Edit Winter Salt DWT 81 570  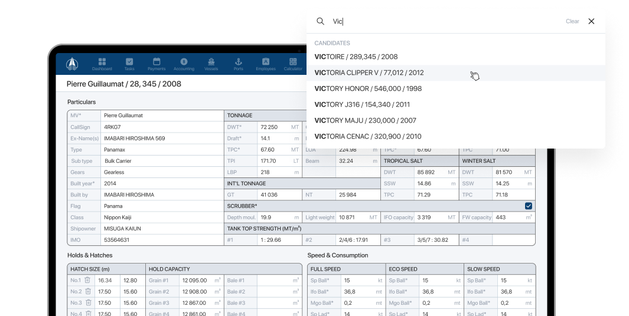click(514, 172)
